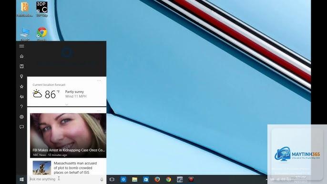The height and width of the screenshot is (184, 327).
Task: Open Cortana Settings gear
Action: click(22, 117)
